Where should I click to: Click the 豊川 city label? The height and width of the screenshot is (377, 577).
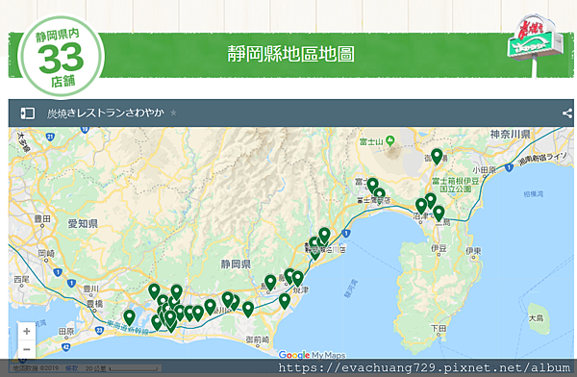(x=91, y=289)
